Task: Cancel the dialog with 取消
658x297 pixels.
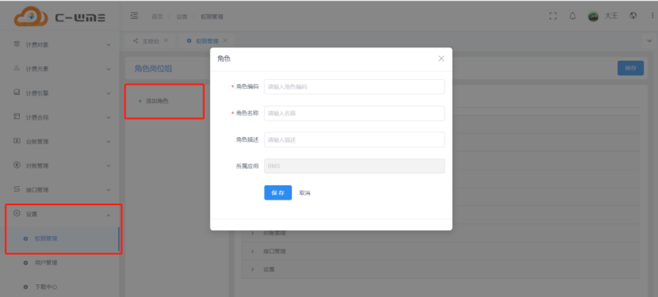Action: [304, 193]
